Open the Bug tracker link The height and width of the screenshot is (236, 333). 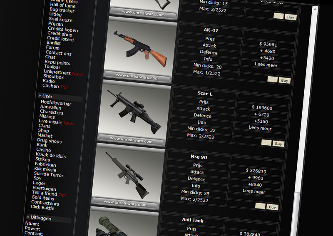click(x=62, y=10)
